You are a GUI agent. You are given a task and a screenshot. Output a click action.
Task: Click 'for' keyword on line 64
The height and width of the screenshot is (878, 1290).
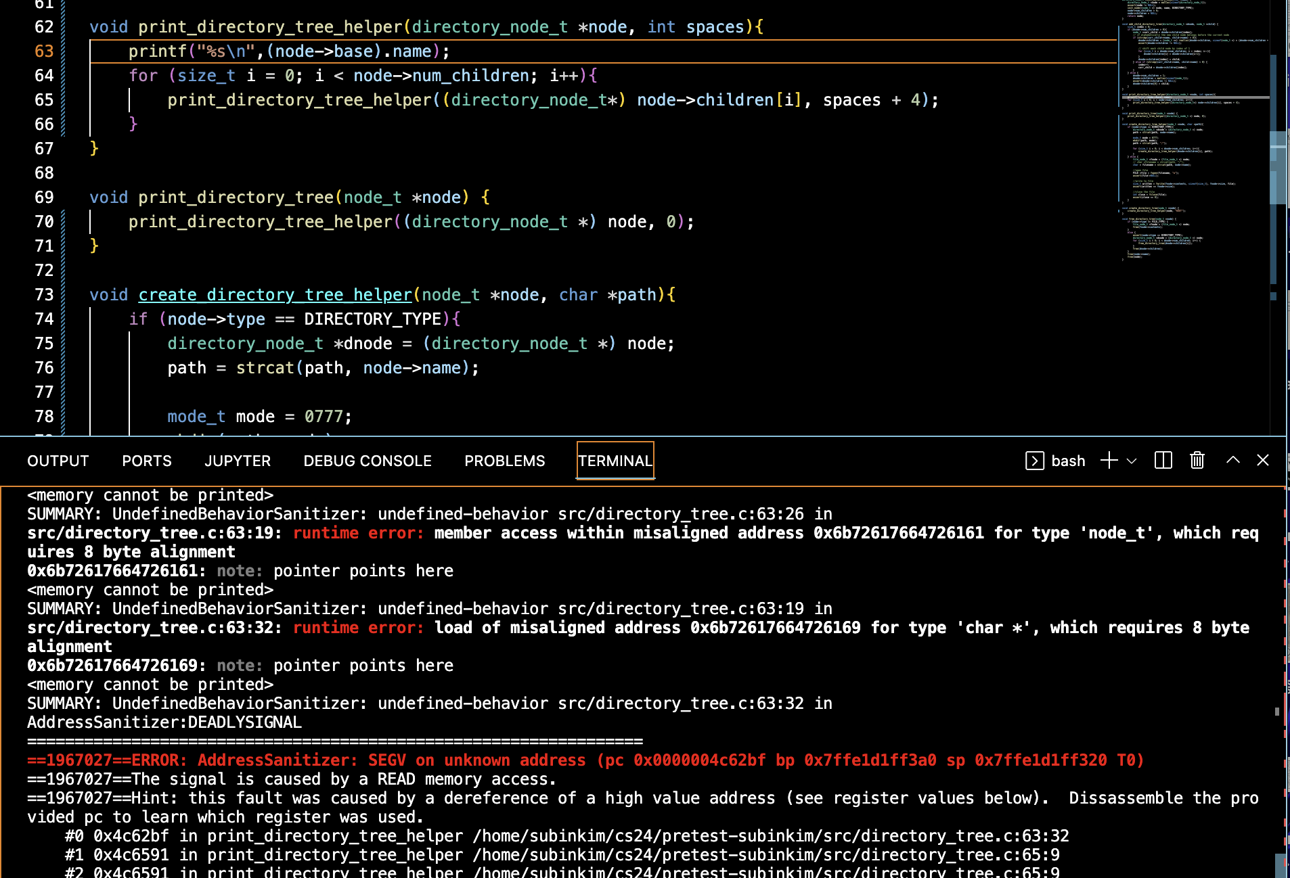tap(143, 76)
